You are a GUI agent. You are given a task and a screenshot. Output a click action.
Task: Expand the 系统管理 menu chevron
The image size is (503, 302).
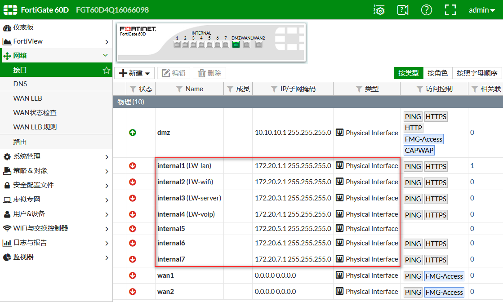107,157
